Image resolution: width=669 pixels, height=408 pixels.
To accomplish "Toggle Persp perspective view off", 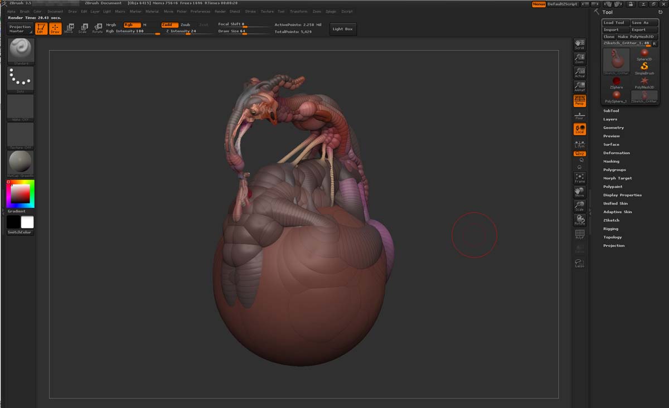I will point(580,100).
